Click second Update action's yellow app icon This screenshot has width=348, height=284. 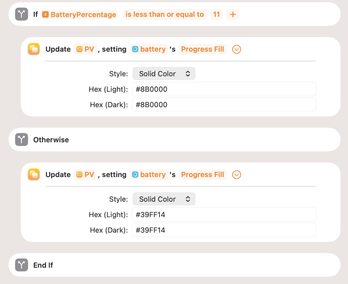tap(34, 174)
